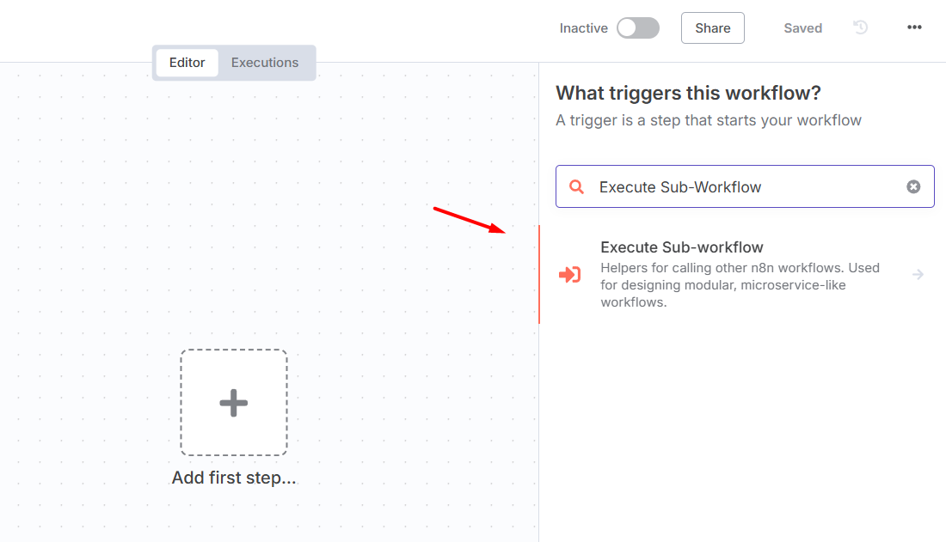This screenshot has width=946, height=542.
Task: Select the Execute Sub-workflow result title
Action: (x=682, y=247)
